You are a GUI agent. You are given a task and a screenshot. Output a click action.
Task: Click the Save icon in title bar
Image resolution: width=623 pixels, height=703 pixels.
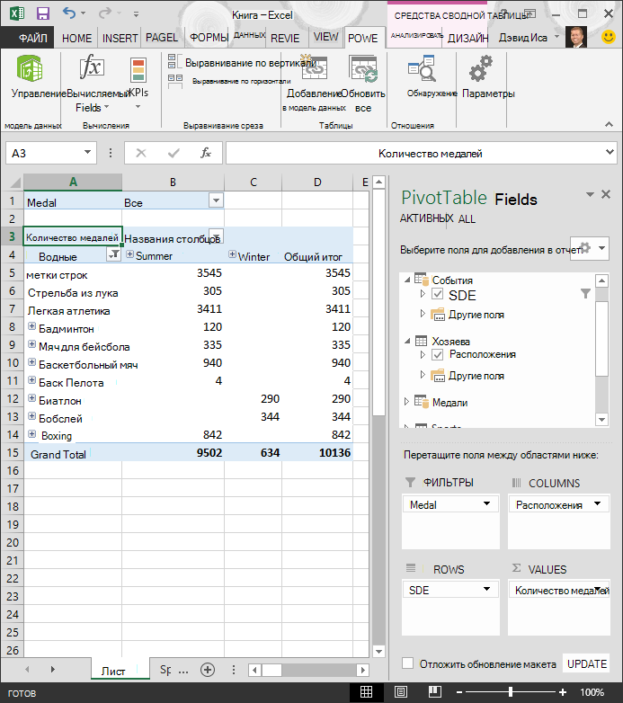click(43, 13)
